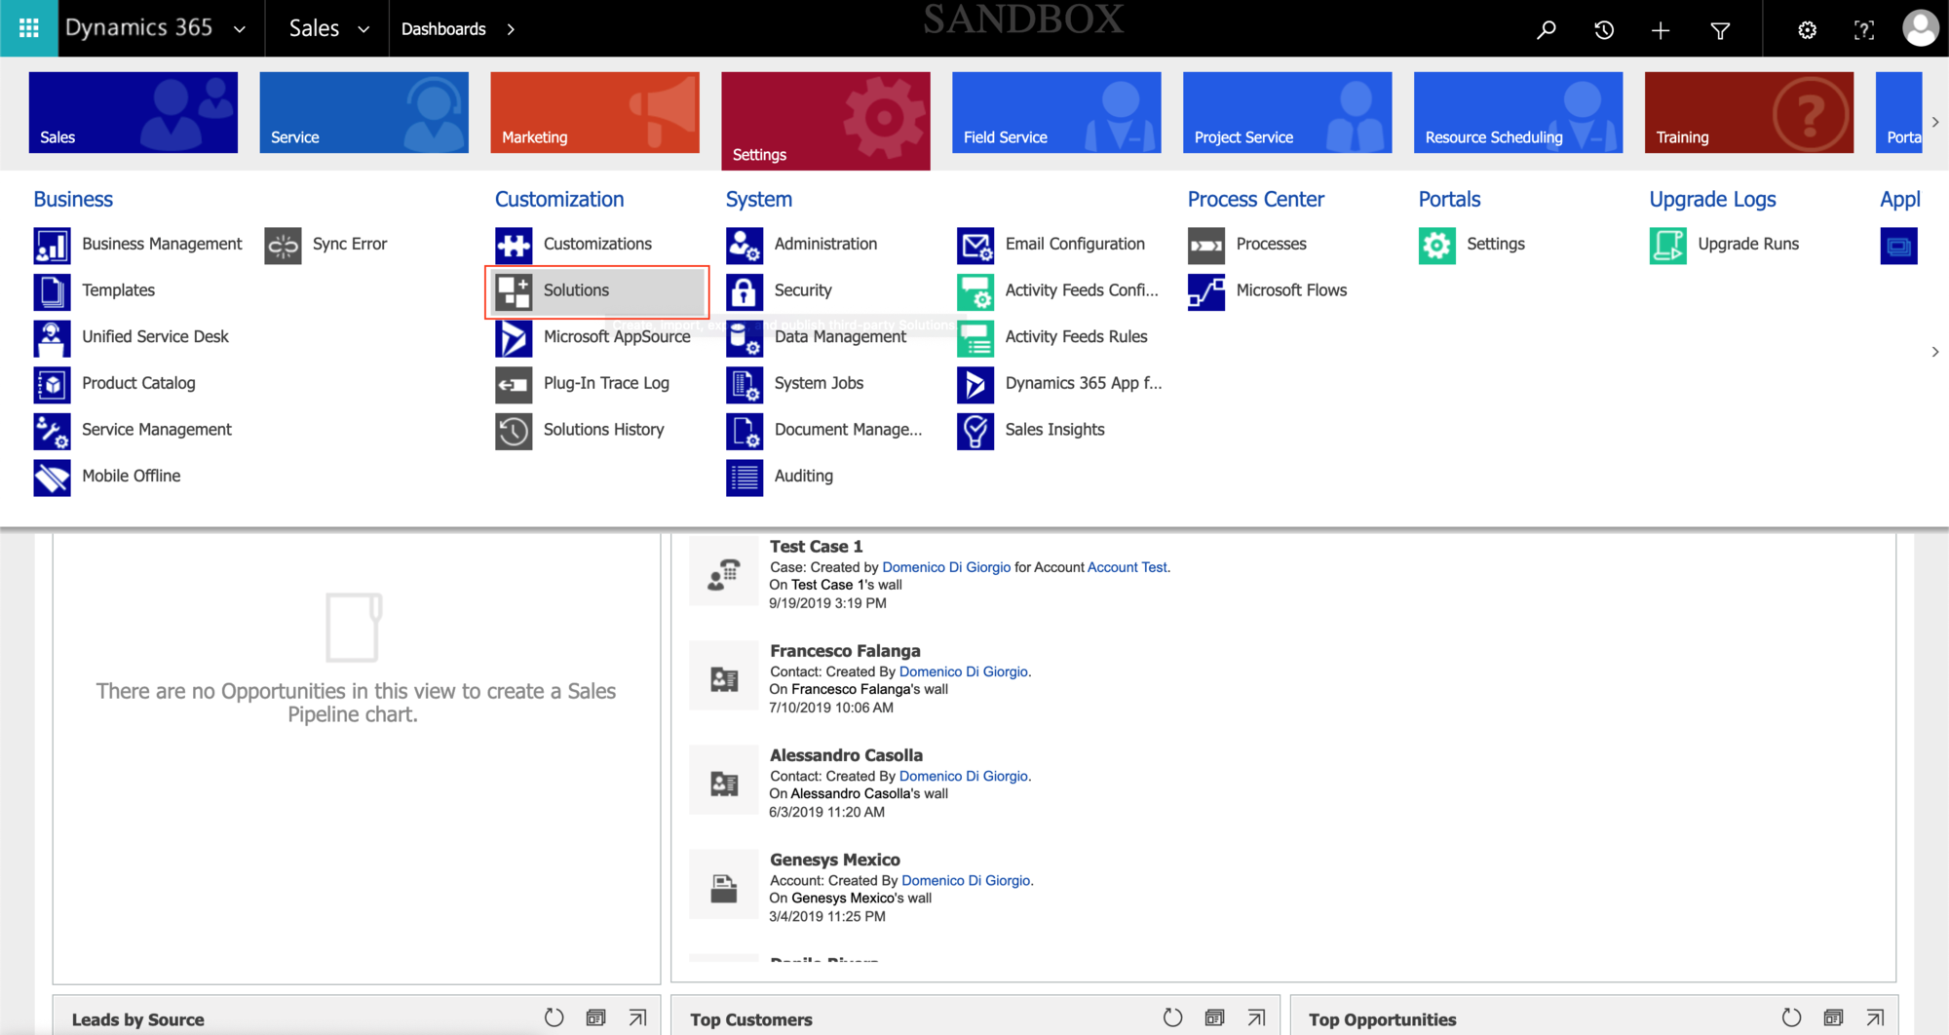Click the Administration icon

coord(745,246)
